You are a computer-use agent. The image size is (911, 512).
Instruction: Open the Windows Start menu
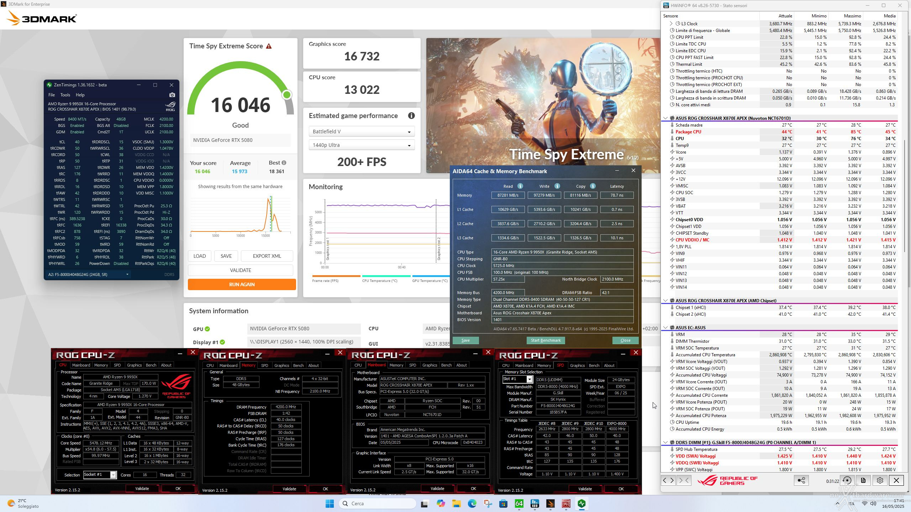[330, 503]
